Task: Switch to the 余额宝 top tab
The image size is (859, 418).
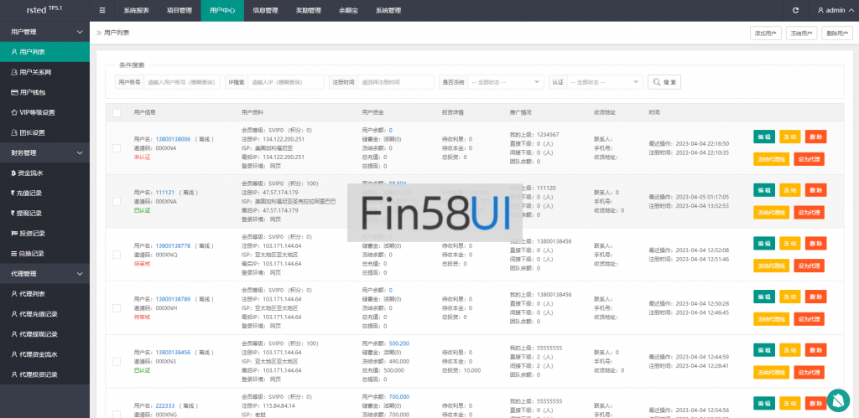Action: pyautogui.click(x=348, y=11)
